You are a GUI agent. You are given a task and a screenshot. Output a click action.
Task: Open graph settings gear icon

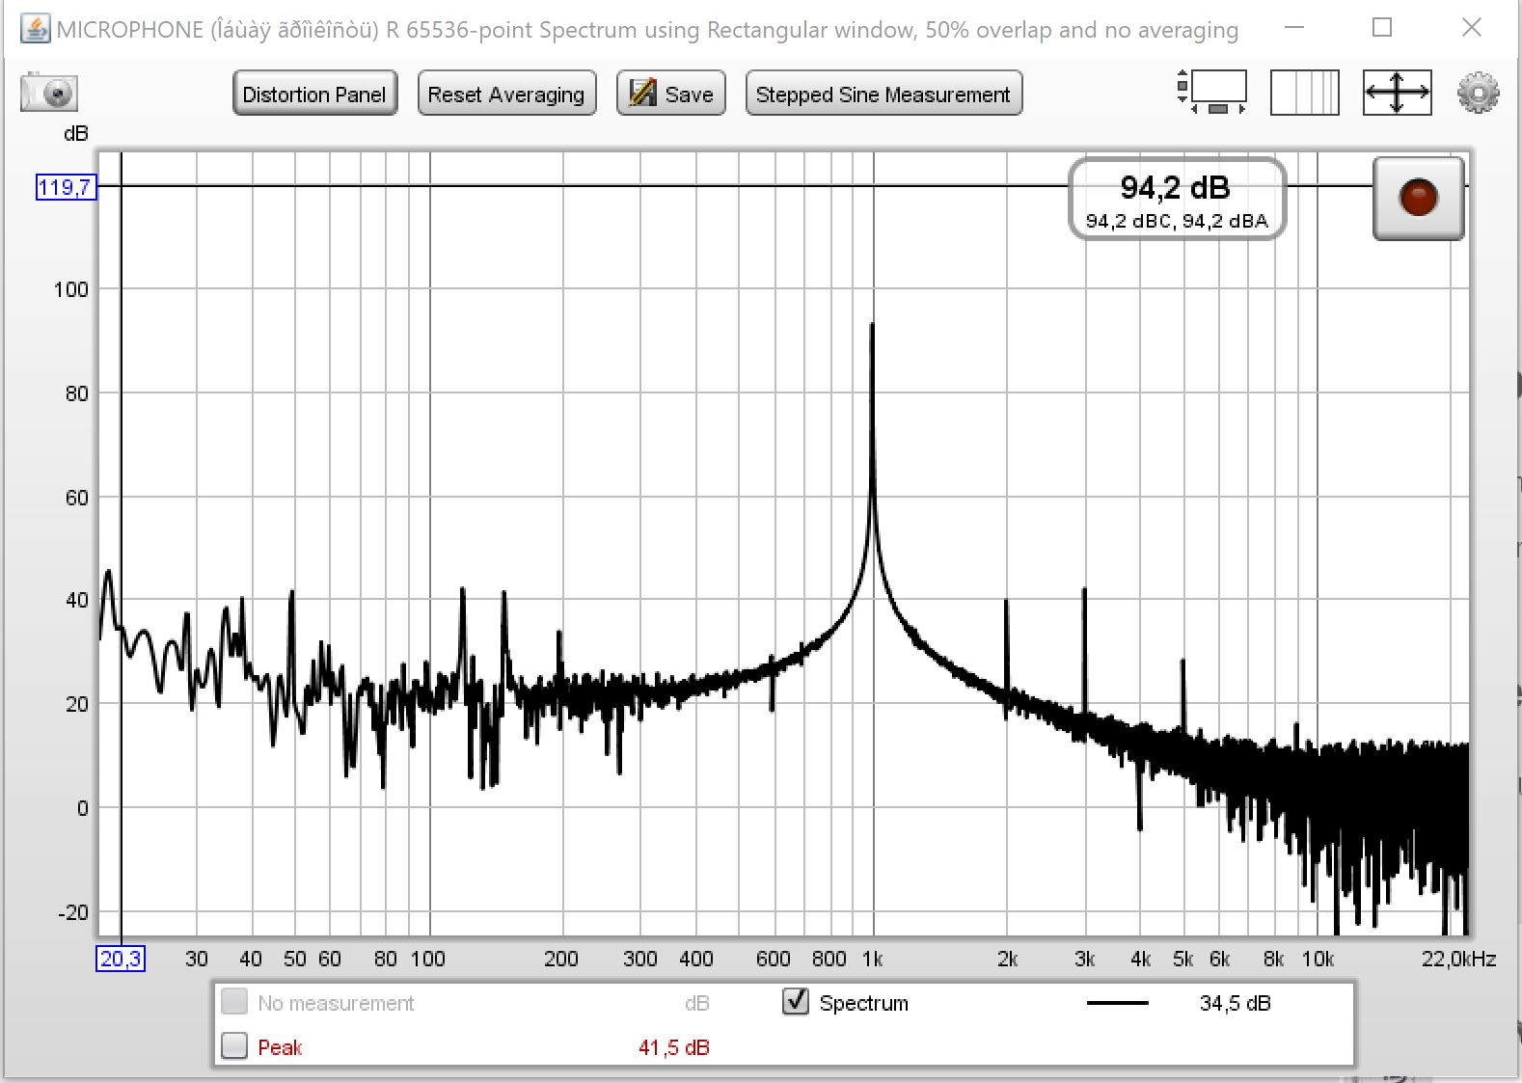(x=1478, y=93)
